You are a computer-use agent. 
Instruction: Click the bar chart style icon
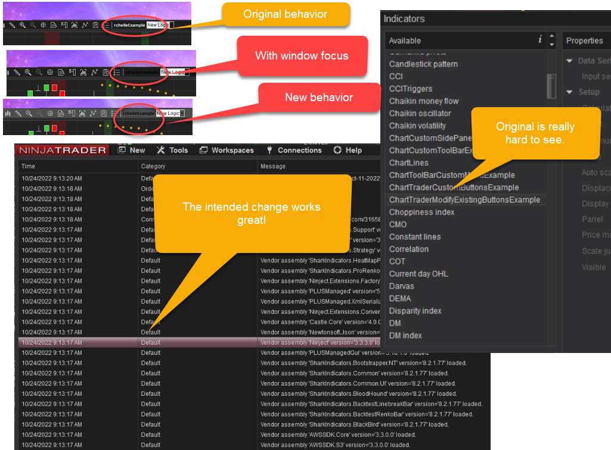coord(8,112)
